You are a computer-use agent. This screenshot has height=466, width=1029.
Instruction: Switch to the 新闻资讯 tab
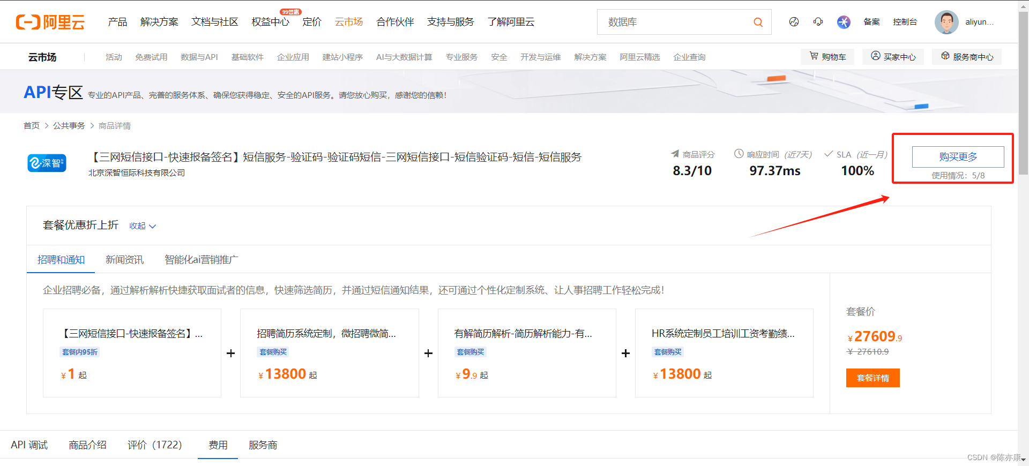coord(124,260)
